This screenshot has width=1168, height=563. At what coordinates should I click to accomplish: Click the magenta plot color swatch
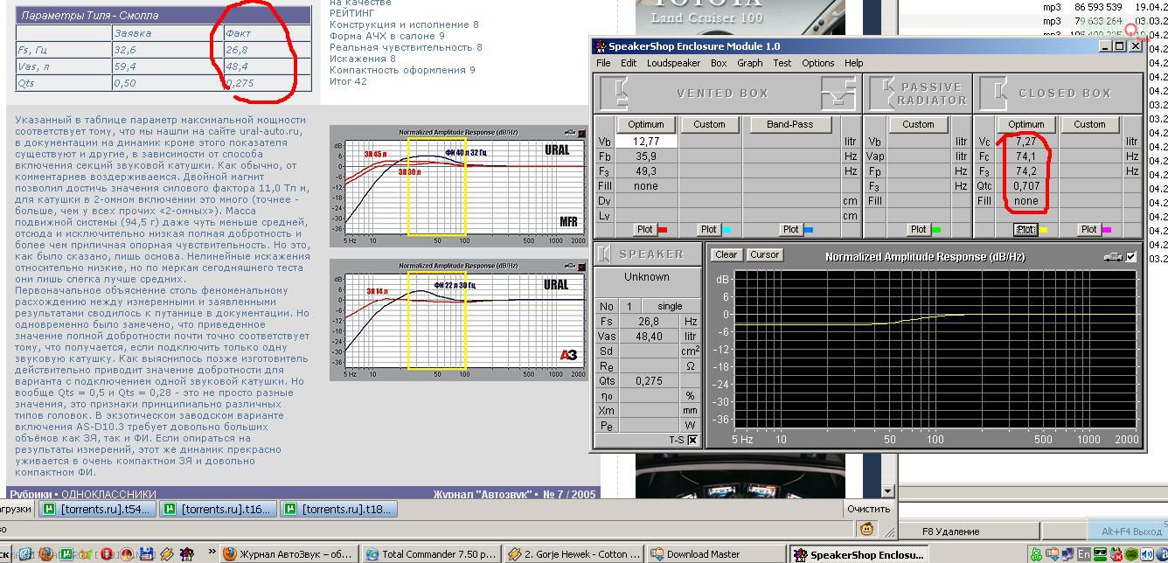1106,230
